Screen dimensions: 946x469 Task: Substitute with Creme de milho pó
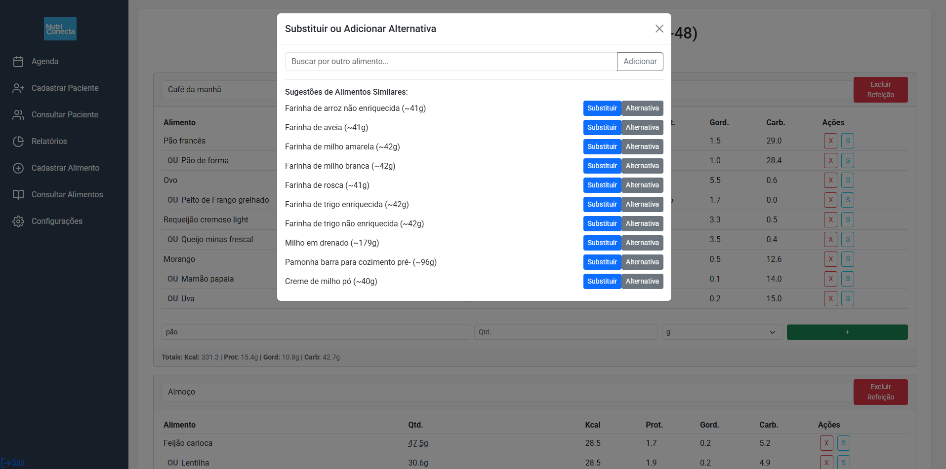coord(602,282)
